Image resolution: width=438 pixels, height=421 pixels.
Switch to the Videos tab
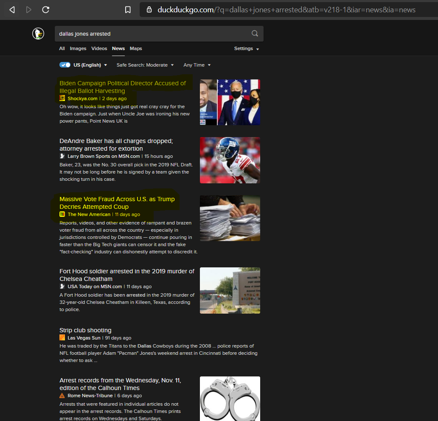(99, 48)
